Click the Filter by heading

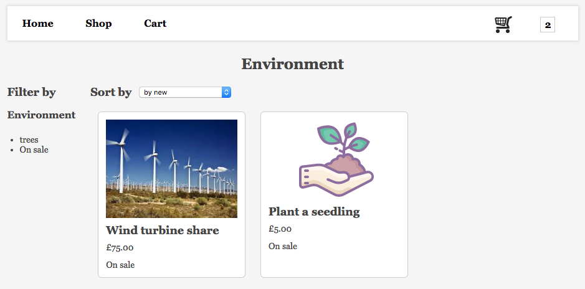pyautogui.click(x=32, y=92)
